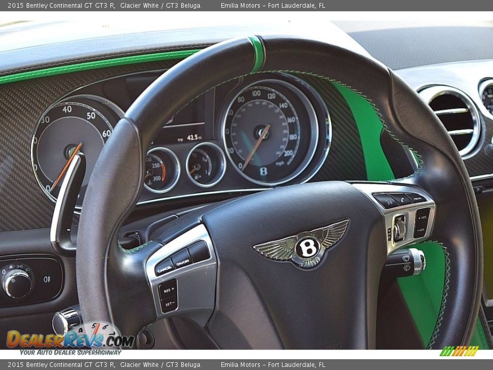Screen dimensions: 493x370
Task: Click top caption "2015 Bentley Continental GT GT3 R"
Action: click(x=61, y=5)
